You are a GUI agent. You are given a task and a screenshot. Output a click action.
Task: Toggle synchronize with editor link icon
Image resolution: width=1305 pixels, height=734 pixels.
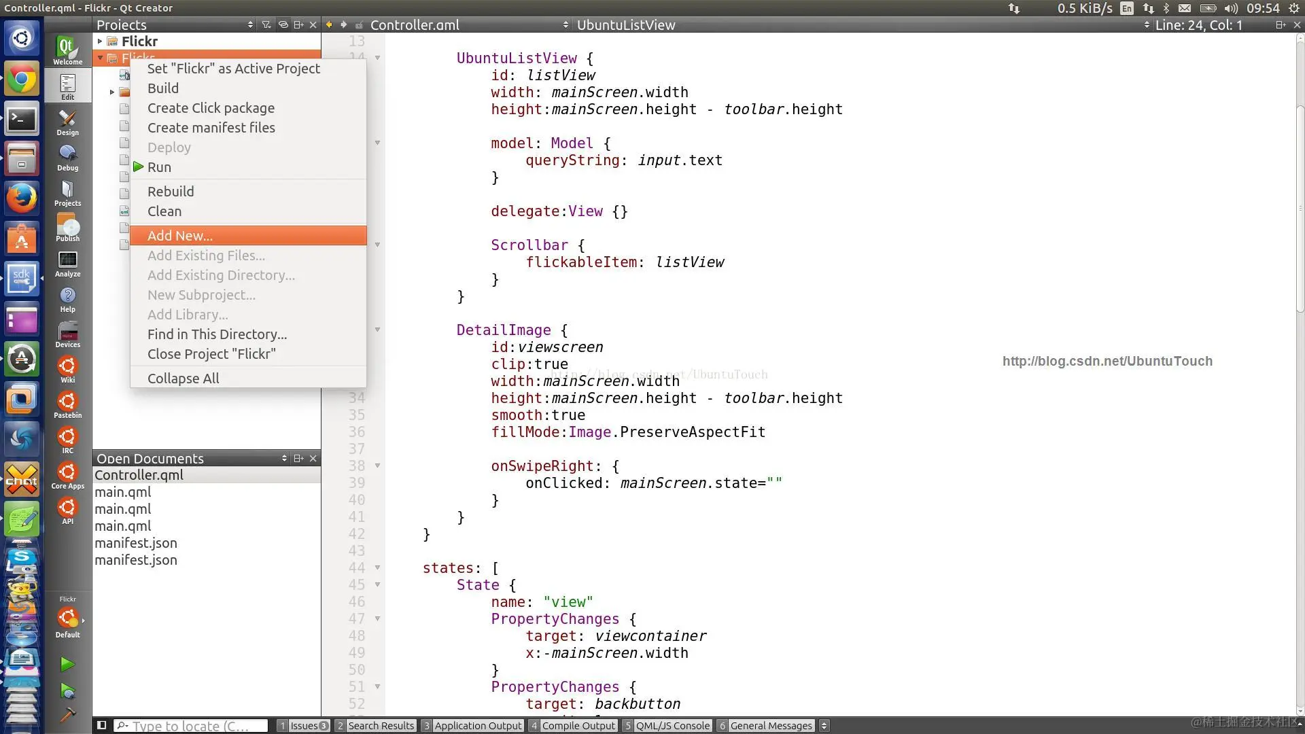point(283,24)
